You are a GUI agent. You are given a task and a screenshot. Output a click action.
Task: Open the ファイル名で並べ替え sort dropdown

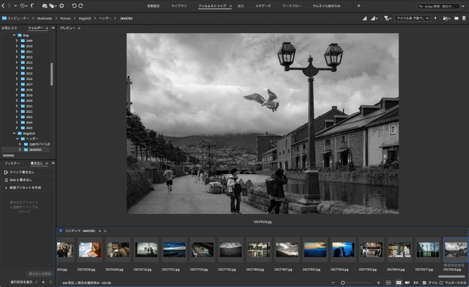pyautogui.click(x=412, y=18)
